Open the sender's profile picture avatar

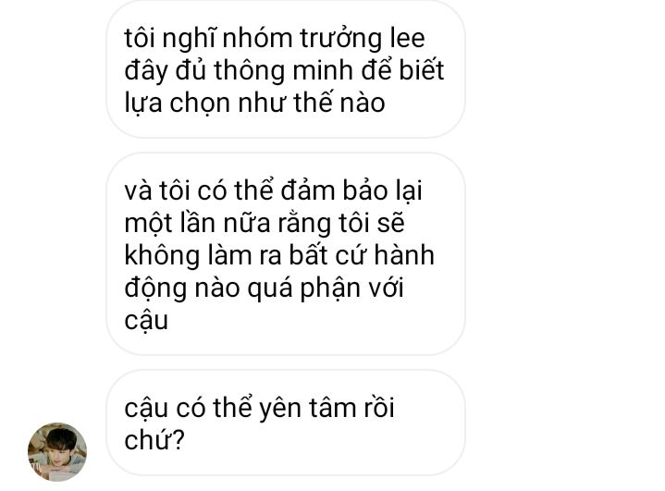coord(57,452)
